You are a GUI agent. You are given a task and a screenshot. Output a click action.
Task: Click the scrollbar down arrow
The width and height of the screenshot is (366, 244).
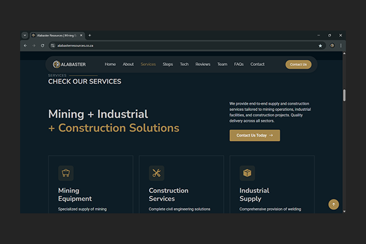tap(344, 211)
